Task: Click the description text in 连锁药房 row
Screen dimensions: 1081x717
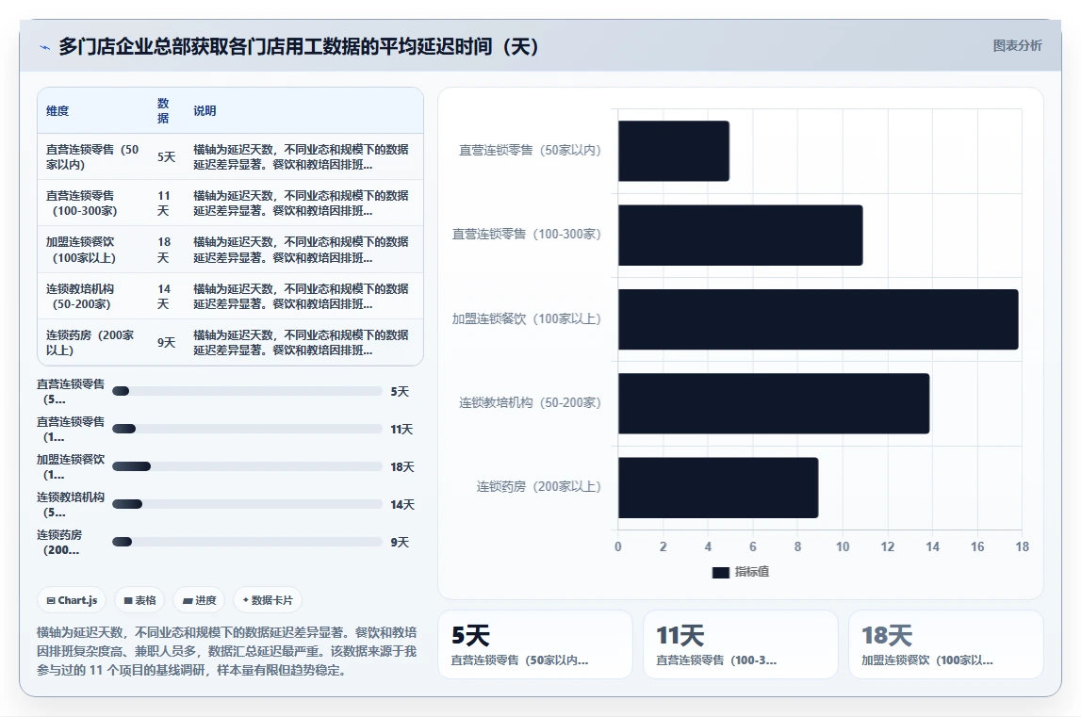Action: coord(301,343)
